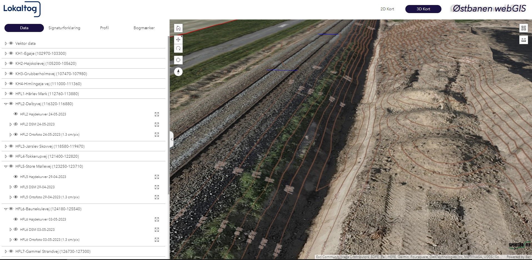Select the Rotate view tool
Image resolution: width=532 pixels, height=260 pixels.
tap(178, 48)
